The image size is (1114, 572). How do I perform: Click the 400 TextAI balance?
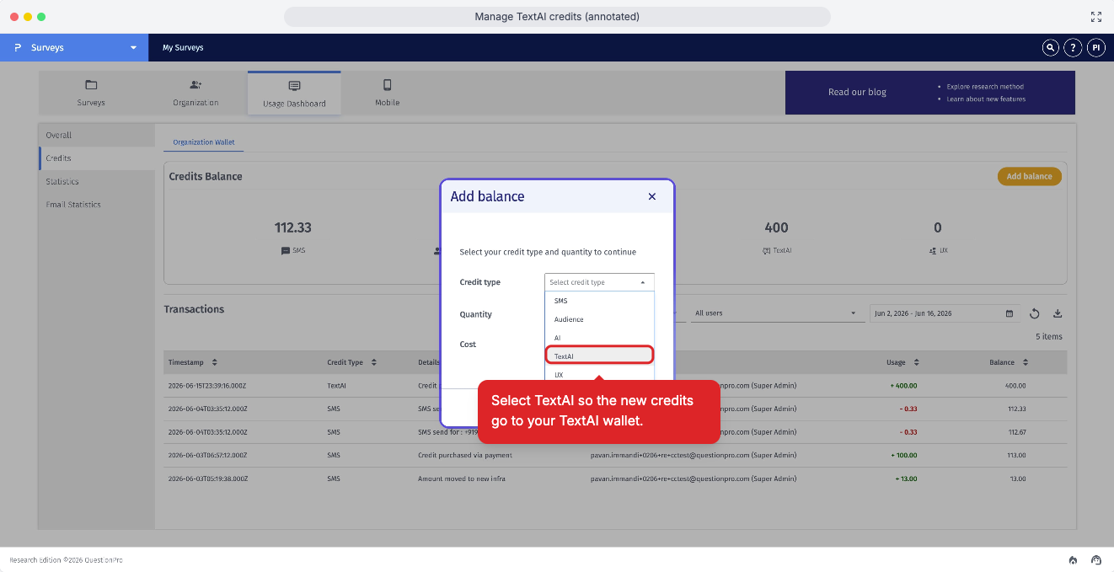coord(776,227)
